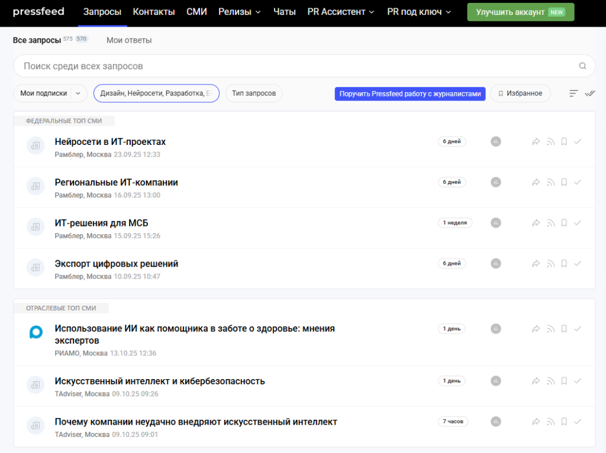Viewport: 606px width, 453px height.
Task: Bookmark the "ИТ-решения для МСБ" request
Action: click(564, 223)
